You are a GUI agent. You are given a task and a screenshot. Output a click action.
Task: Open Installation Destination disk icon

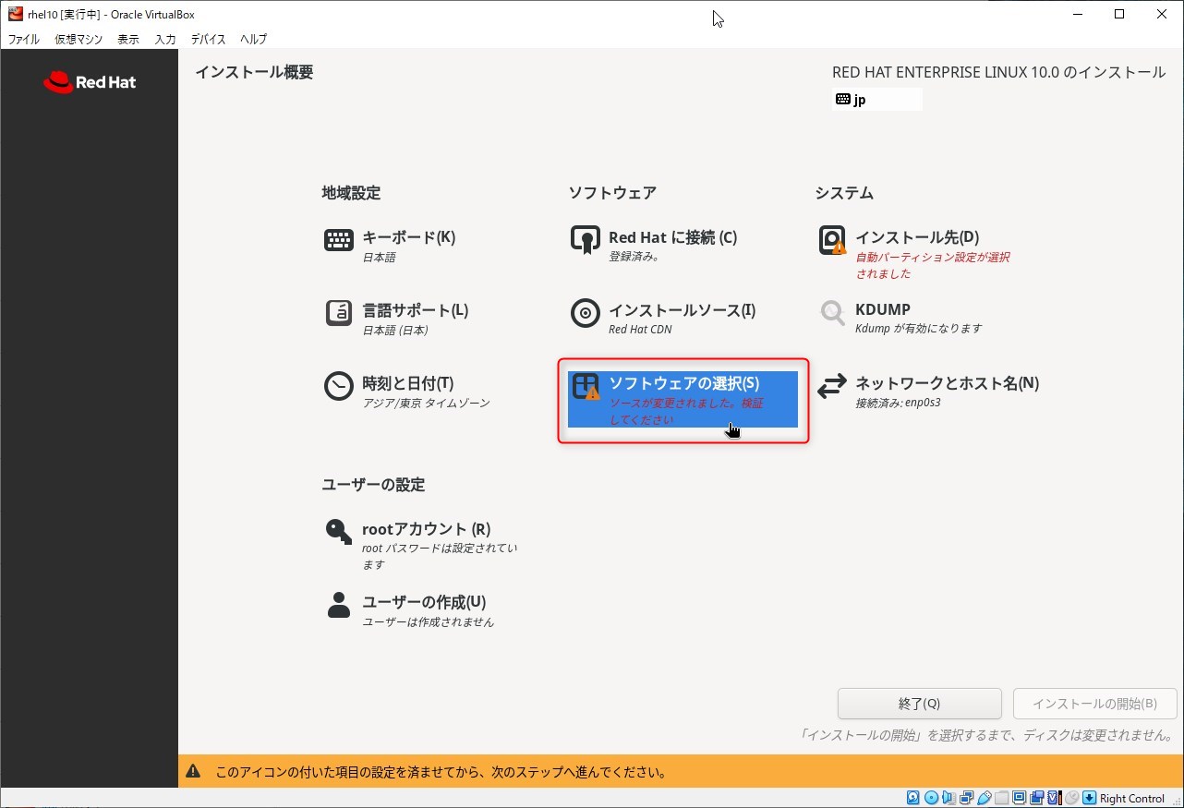click(832, 240)
